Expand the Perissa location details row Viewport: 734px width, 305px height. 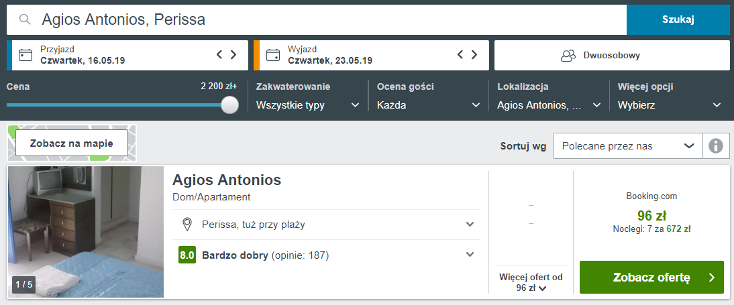(x=470, y=225)
